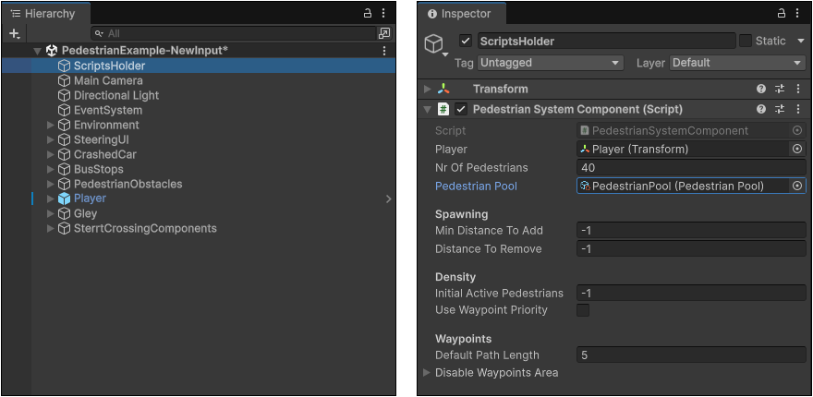Collapse the PedestrianExample-NewInput scene arrow
The width and height of the screenshot is (813, 397).
click(37, 51)
